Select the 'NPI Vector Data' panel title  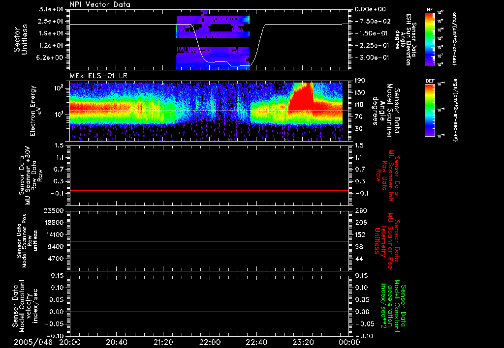point(100,4)
